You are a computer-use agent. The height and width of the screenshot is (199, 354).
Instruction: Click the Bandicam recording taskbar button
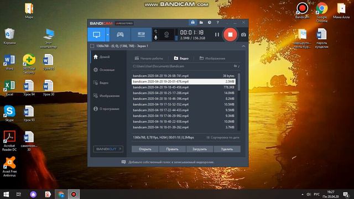click(x=74, y=194)
